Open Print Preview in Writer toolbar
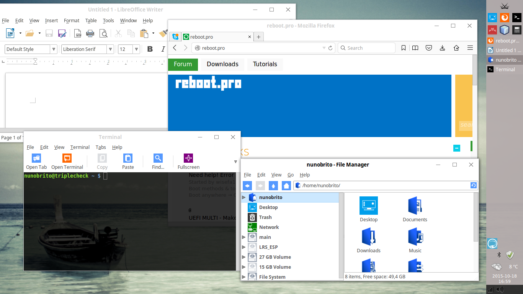The width and height of the screenshot is (523, 294). pos(103,33)
